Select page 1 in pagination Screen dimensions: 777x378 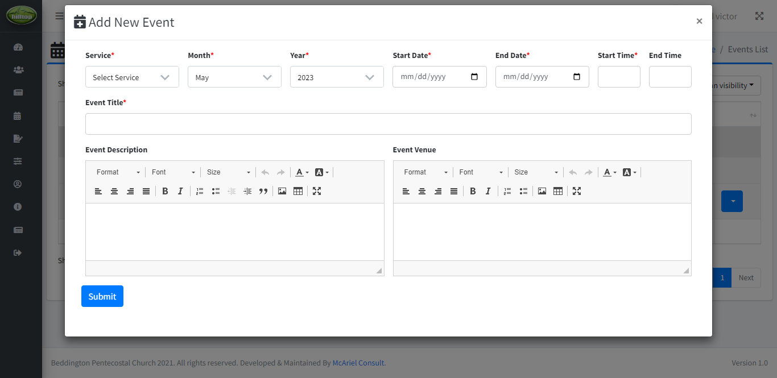click(722, 277)
